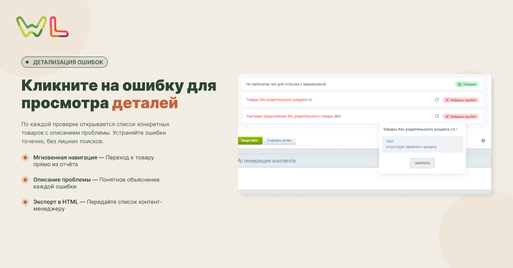
Task: Click the bullet dot beside "Описание проблемы"
Action: pyautogui.click(x=25, y=180)
